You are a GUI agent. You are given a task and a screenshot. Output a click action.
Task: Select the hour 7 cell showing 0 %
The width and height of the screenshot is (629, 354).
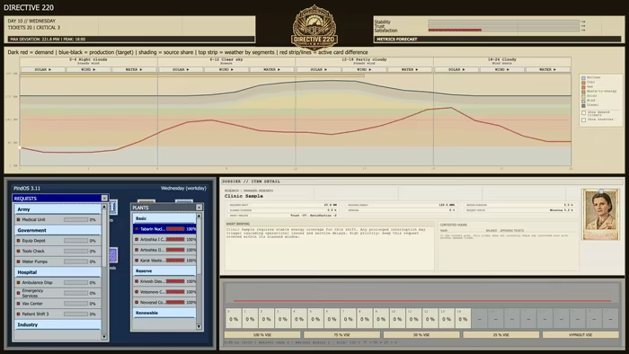(x=349, y=318)
